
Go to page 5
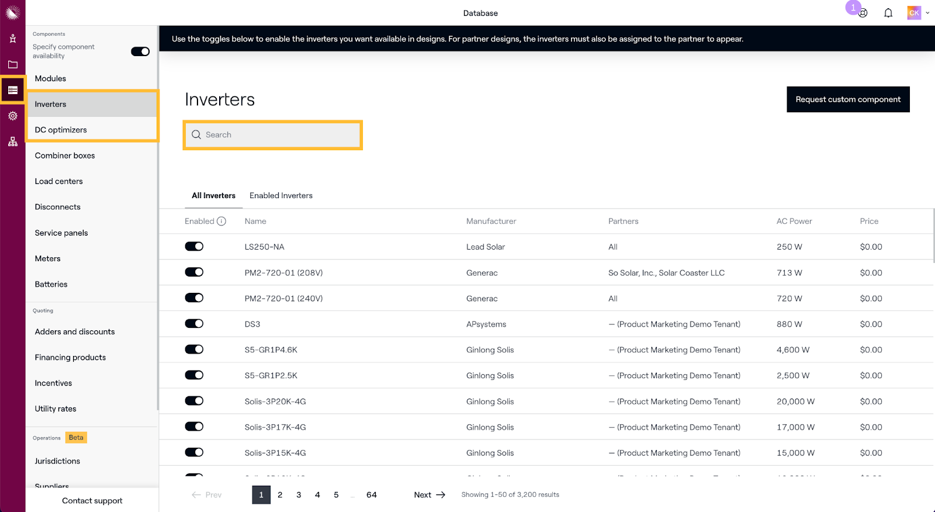point(336,495)
